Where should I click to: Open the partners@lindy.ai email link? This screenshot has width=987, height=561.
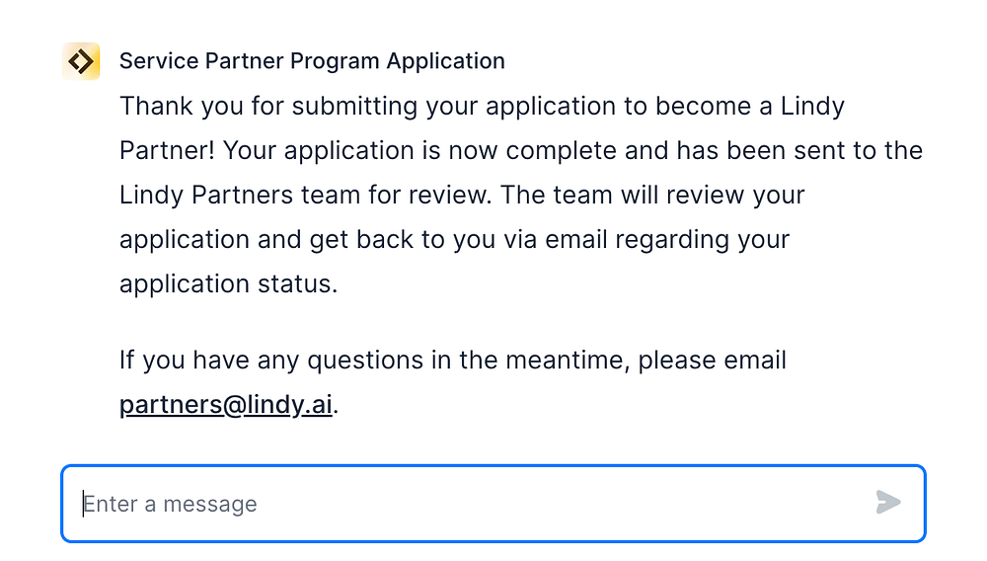[225, 405]
